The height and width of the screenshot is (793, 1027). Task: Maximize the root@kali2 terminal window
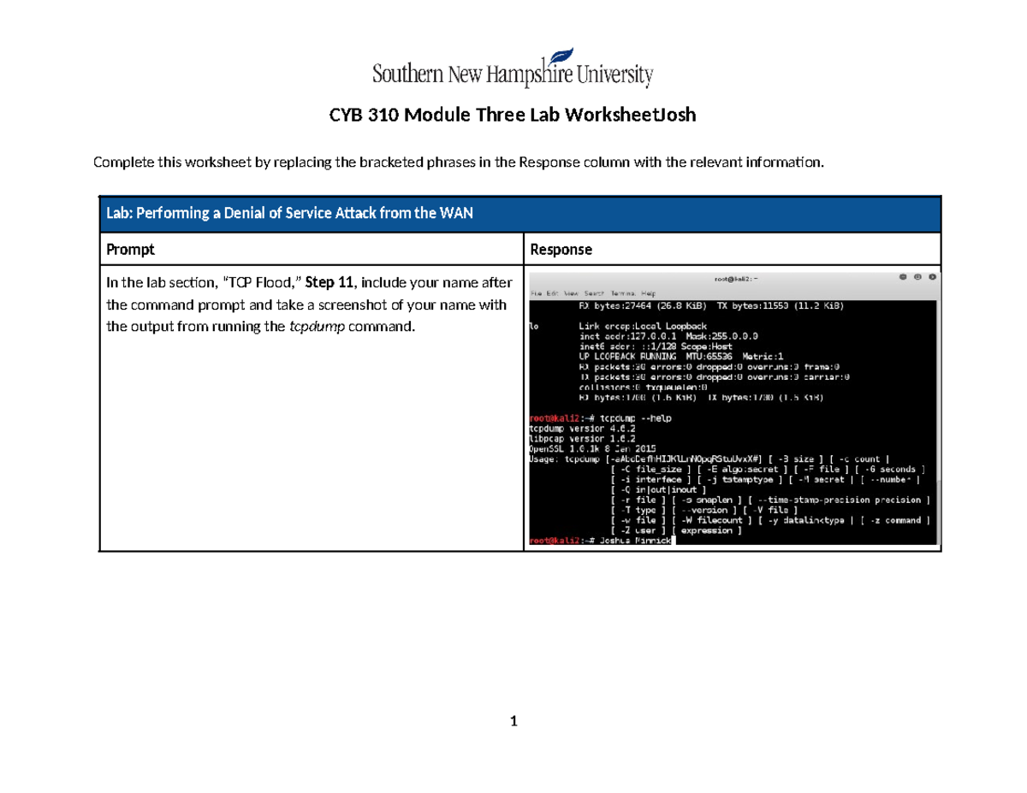coord(917,278)
